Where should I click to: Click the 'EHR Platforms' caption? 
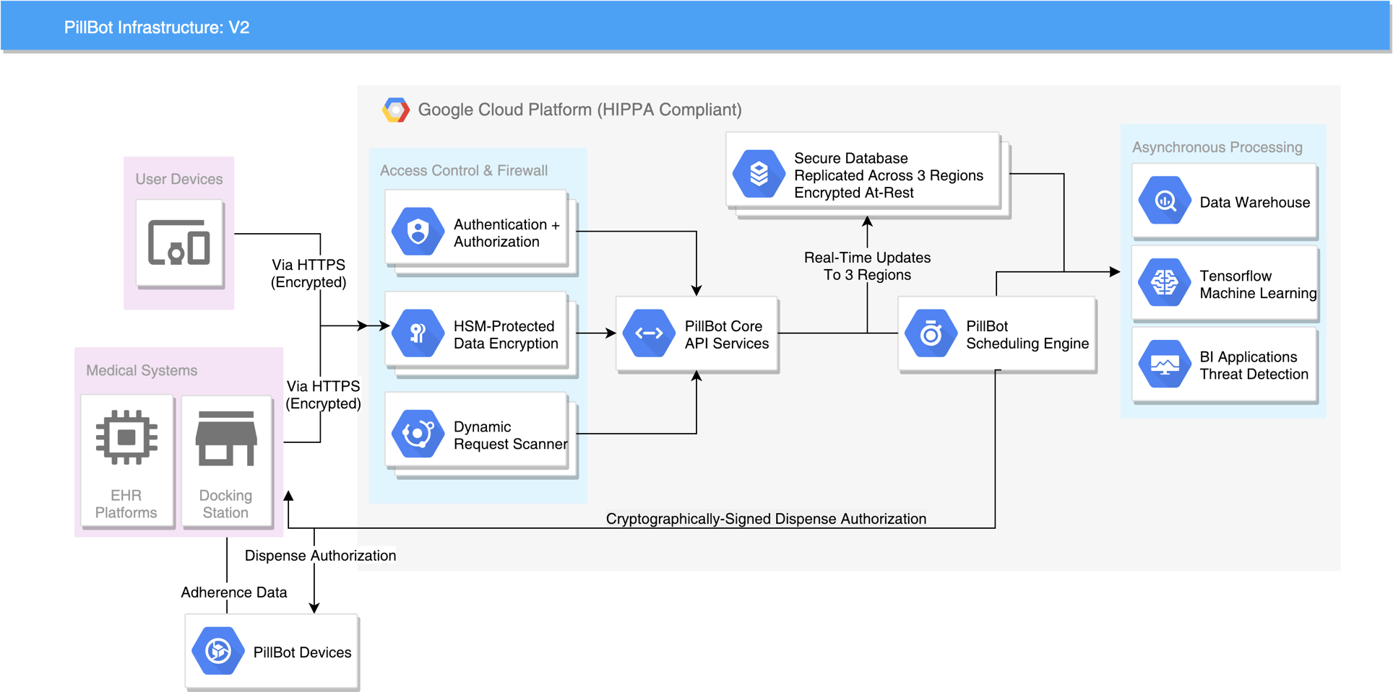click(126, 504)
